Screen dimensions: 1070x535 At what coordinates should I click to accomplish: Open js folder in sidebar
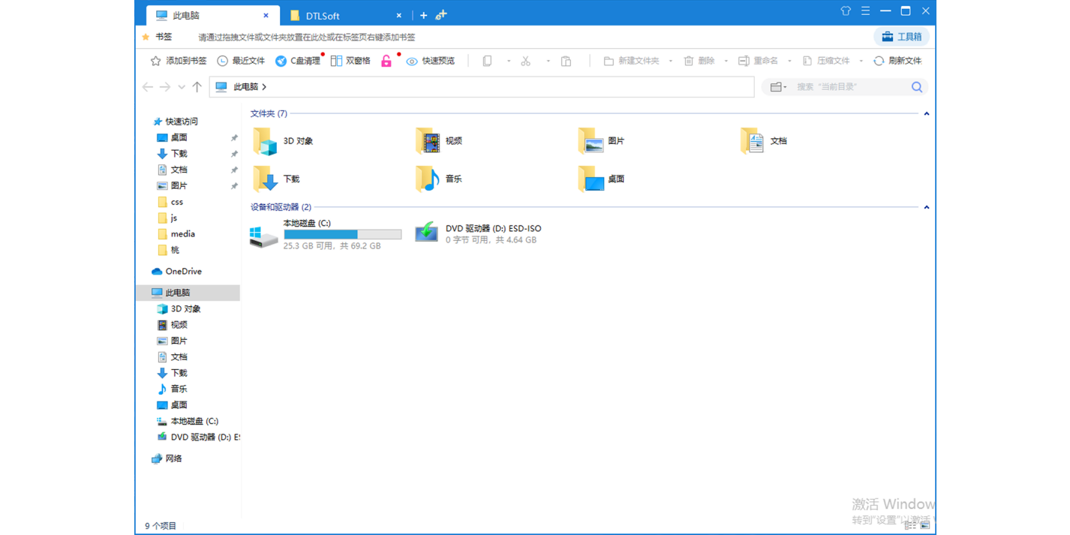coord(167,218)
